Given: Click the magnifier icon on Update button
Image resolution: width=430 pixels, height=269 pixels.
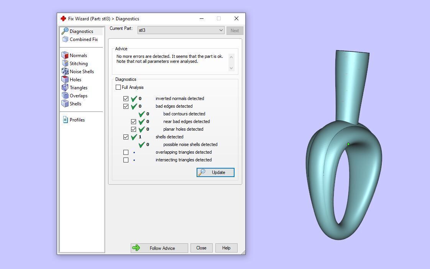Looking at the screenshot, I should [x=202, y=172].
